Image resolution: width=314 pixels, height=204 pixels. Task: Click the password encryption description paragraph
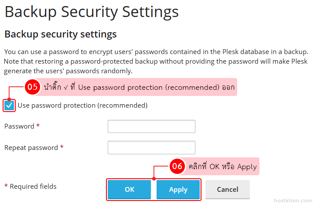click(156, 61)
